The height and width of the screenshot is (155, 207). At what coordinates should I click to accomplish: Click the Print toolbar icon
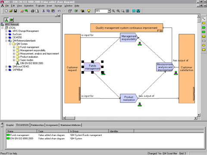pos(33,11)
